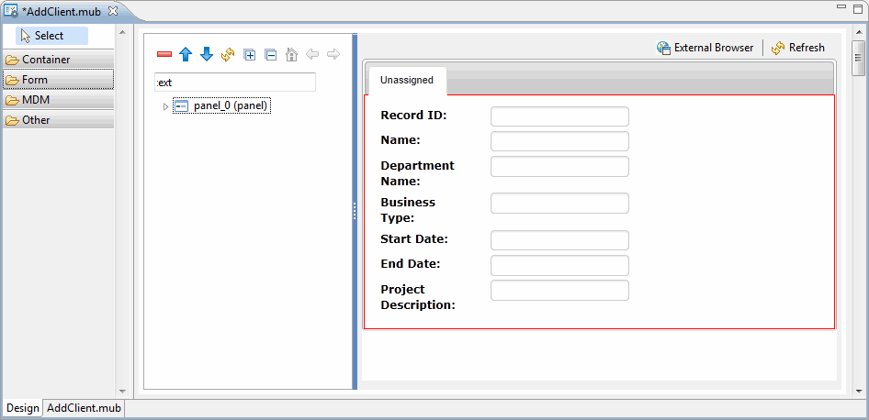Switch to the Design tab
The image size is (869, 420).
(x=23, y=408)
